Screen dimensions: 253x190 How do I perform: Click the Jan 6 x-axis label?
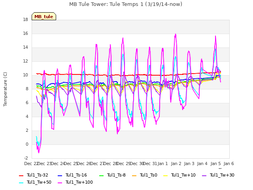coord(228,163)
